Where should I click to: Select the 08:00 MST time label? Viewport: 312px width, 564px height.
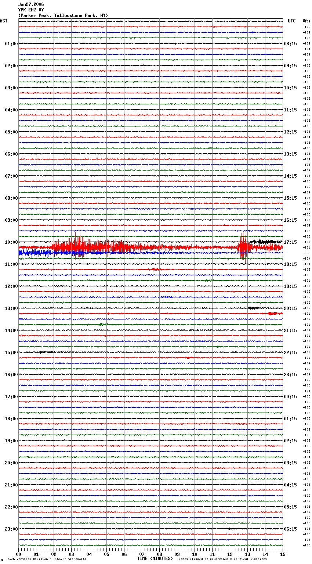click(x=11, y=198)
